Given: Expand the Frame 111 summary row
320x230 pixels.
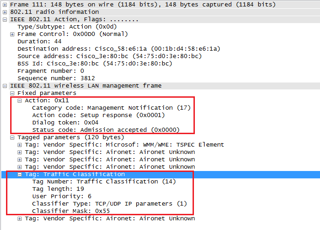Looking at the screenshot, I should point(5,5).
